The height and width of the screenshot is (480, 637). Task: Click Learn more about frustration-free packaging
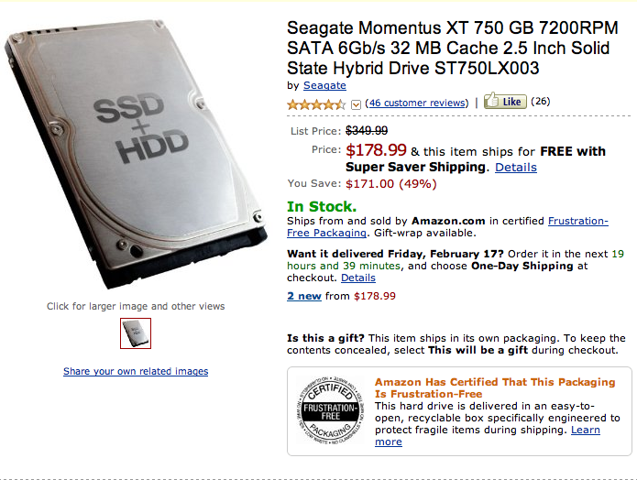(585, 430)
